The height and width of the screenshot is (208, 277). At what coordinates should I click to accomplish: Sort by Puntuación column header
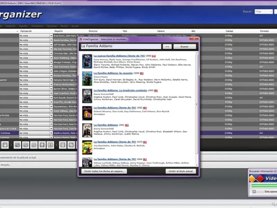click(26, 31)
